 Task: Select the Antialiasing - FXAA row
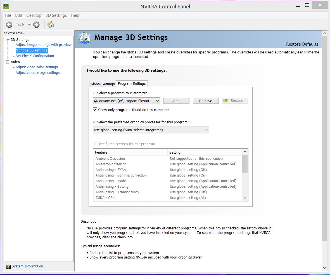[x=168, y=170]
